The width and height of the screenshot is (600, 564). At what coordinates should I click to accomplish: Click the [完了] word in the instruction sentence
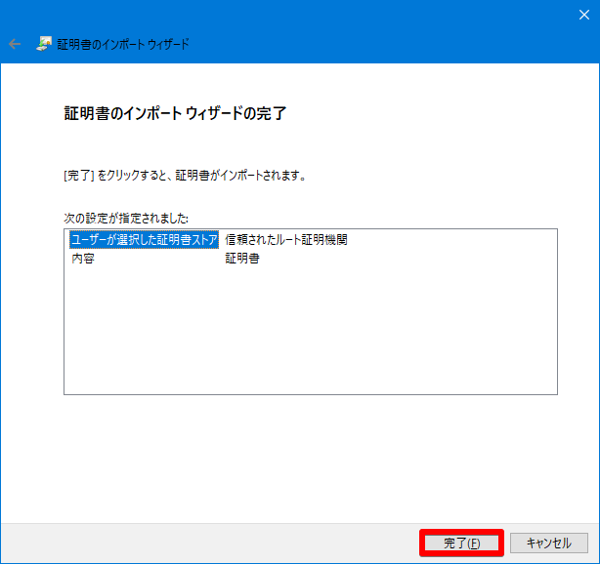(78, 177)
